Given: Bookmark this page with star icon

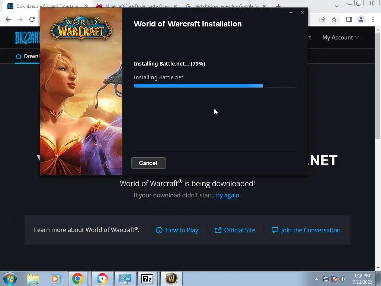Looking at the screenshot, I should 334,19.
